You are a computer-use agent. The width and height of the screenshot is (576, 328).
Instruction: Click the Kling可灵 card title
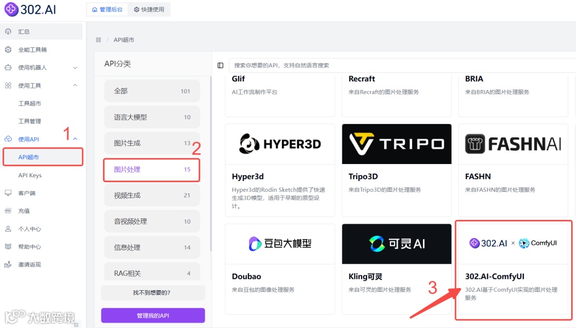(x=365, y=276)
